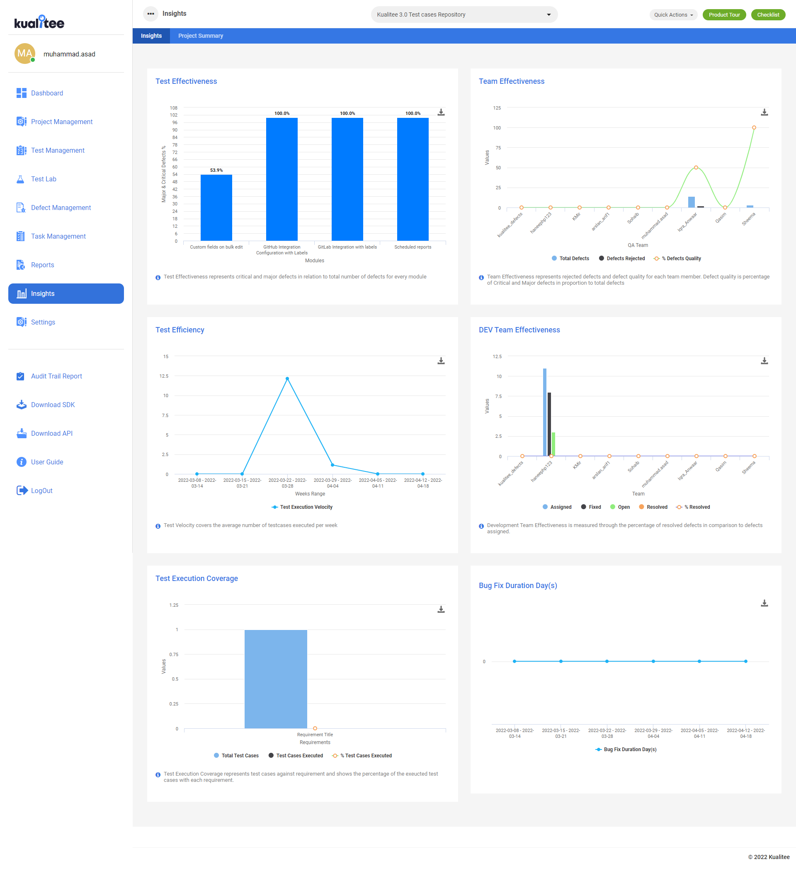Select the Insights tab in the blue bar

tap(151, 36)
